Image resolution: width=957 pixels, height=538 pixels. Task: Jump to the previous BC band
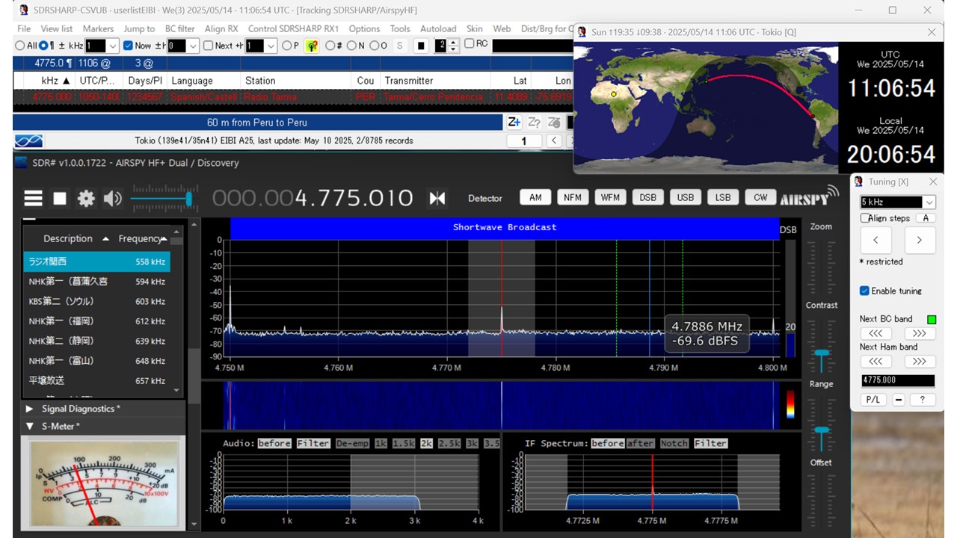[876, 333]
